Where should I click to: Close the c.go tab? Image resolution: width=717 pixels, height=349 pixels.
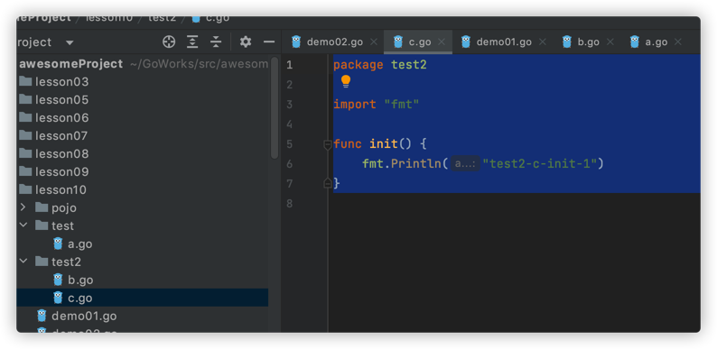coord(442,42)
